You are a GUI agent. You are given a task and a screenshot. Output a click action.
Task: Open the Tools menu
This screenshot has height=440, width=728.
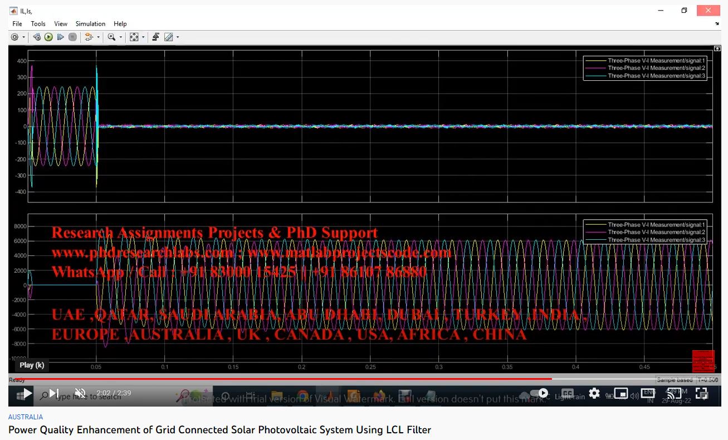[38, 24]
